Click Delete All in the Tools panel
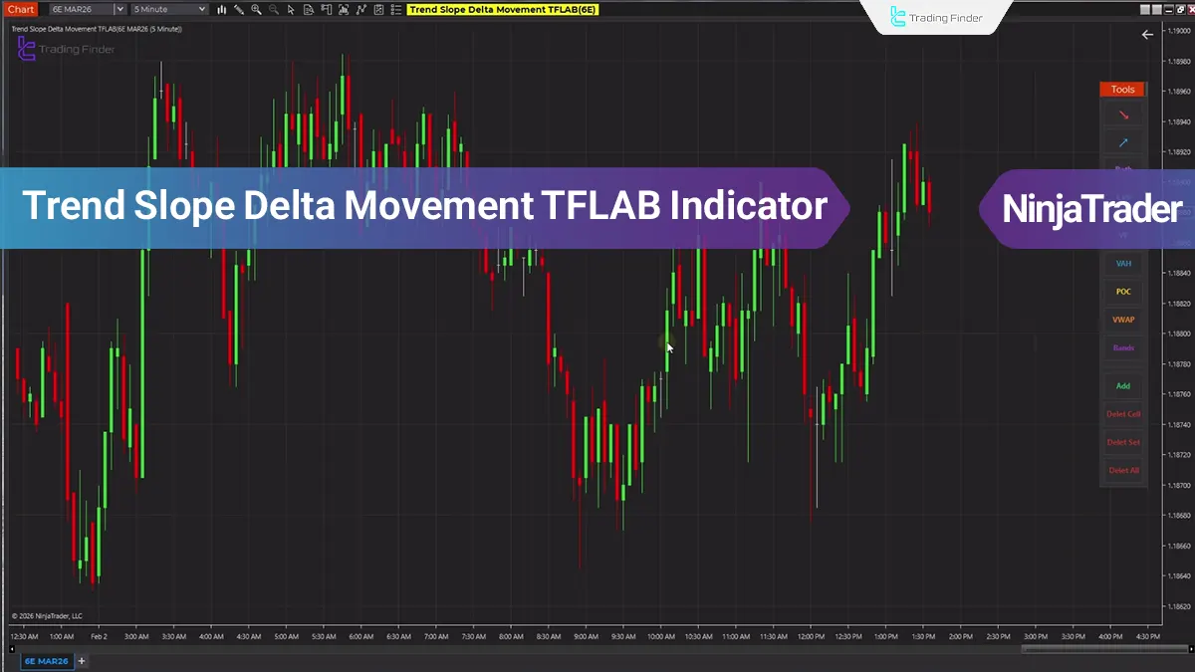Viewport: 1195px width, 672px height. tap(1122, 470)
